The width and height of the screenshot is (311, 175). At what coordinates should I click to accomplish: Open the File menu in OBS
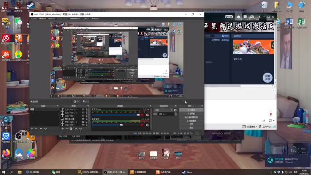34,18
